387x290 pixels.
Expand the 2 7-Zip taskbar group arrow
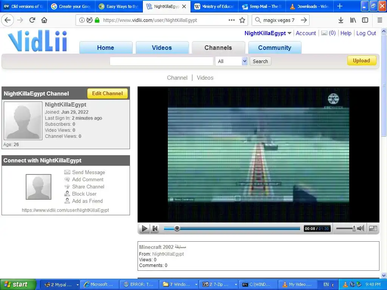pyautogui.click(x=236, y=285)
